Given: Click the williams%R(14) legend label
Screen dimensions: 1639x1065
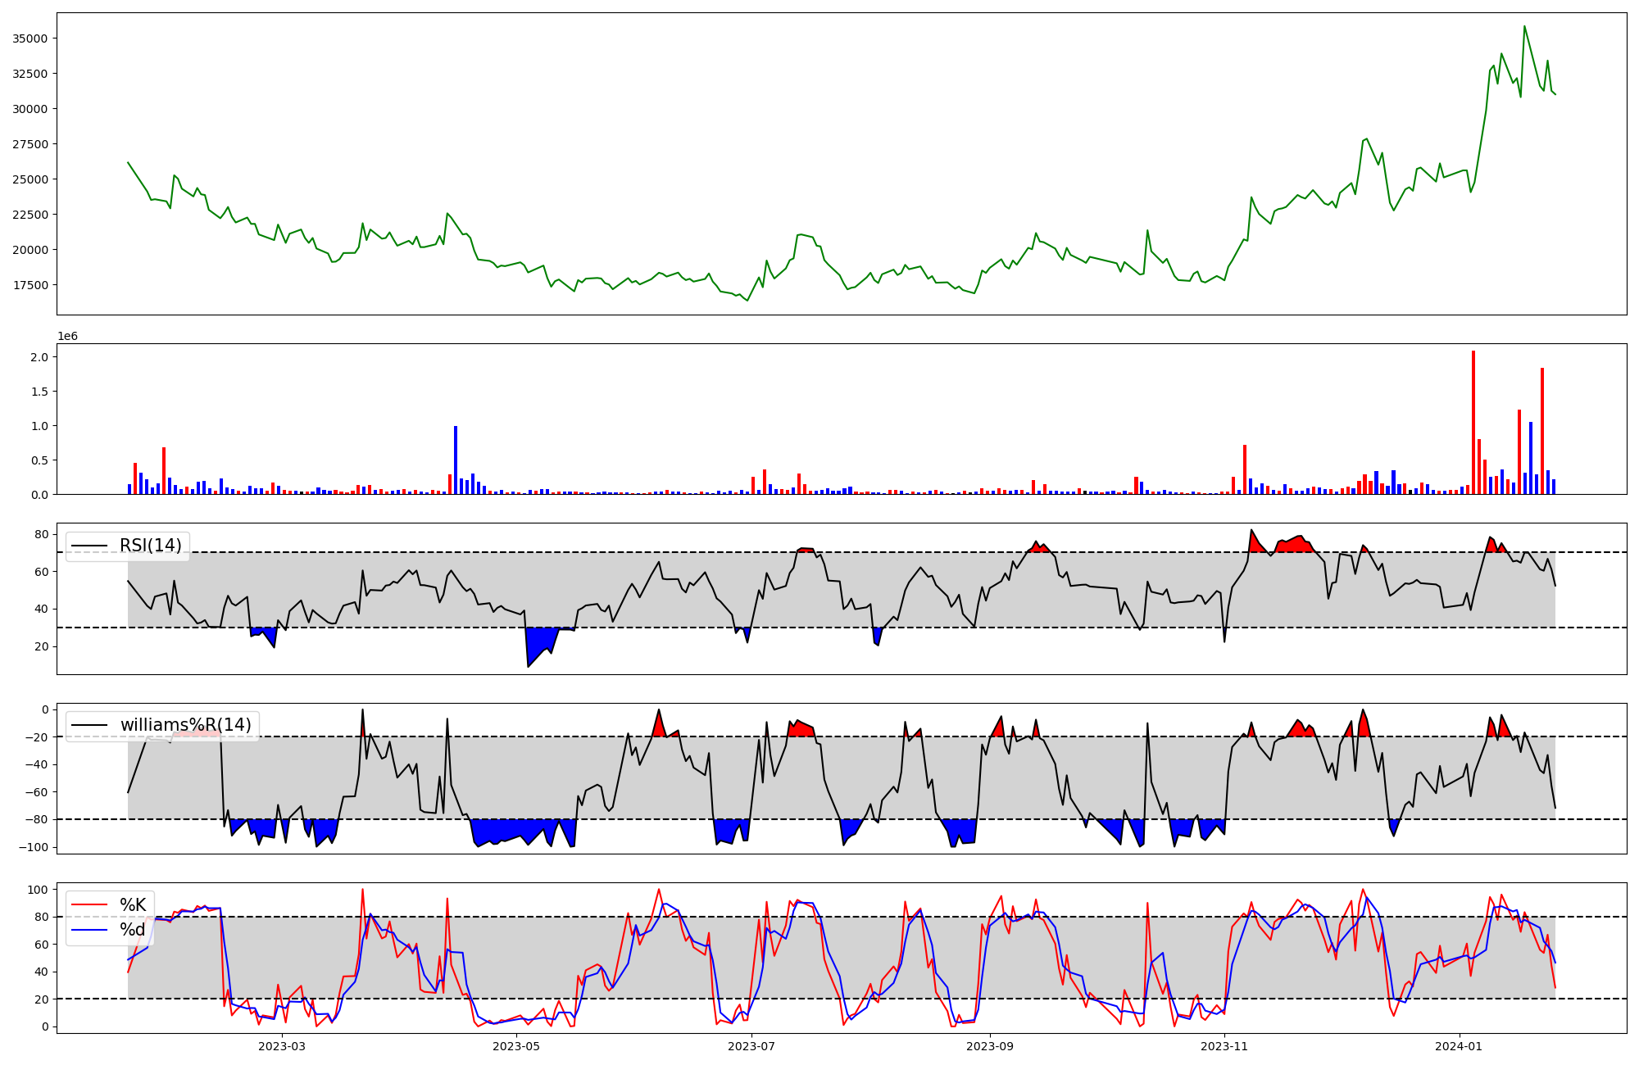Looking at the screenshot, I should 185,725.
